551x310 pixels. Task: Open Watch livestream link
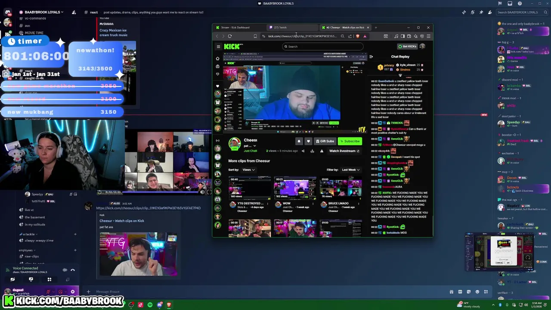click(344, 151)
